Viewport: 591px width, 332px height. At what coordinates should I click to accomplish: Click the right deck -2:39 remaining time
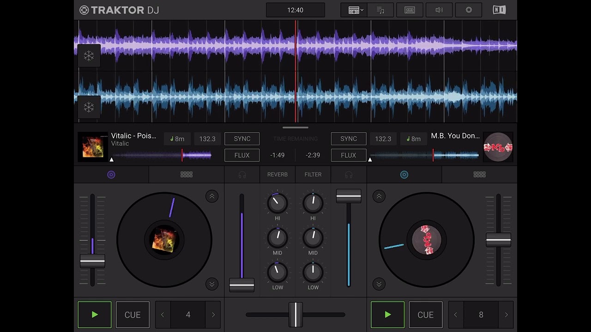313,155
